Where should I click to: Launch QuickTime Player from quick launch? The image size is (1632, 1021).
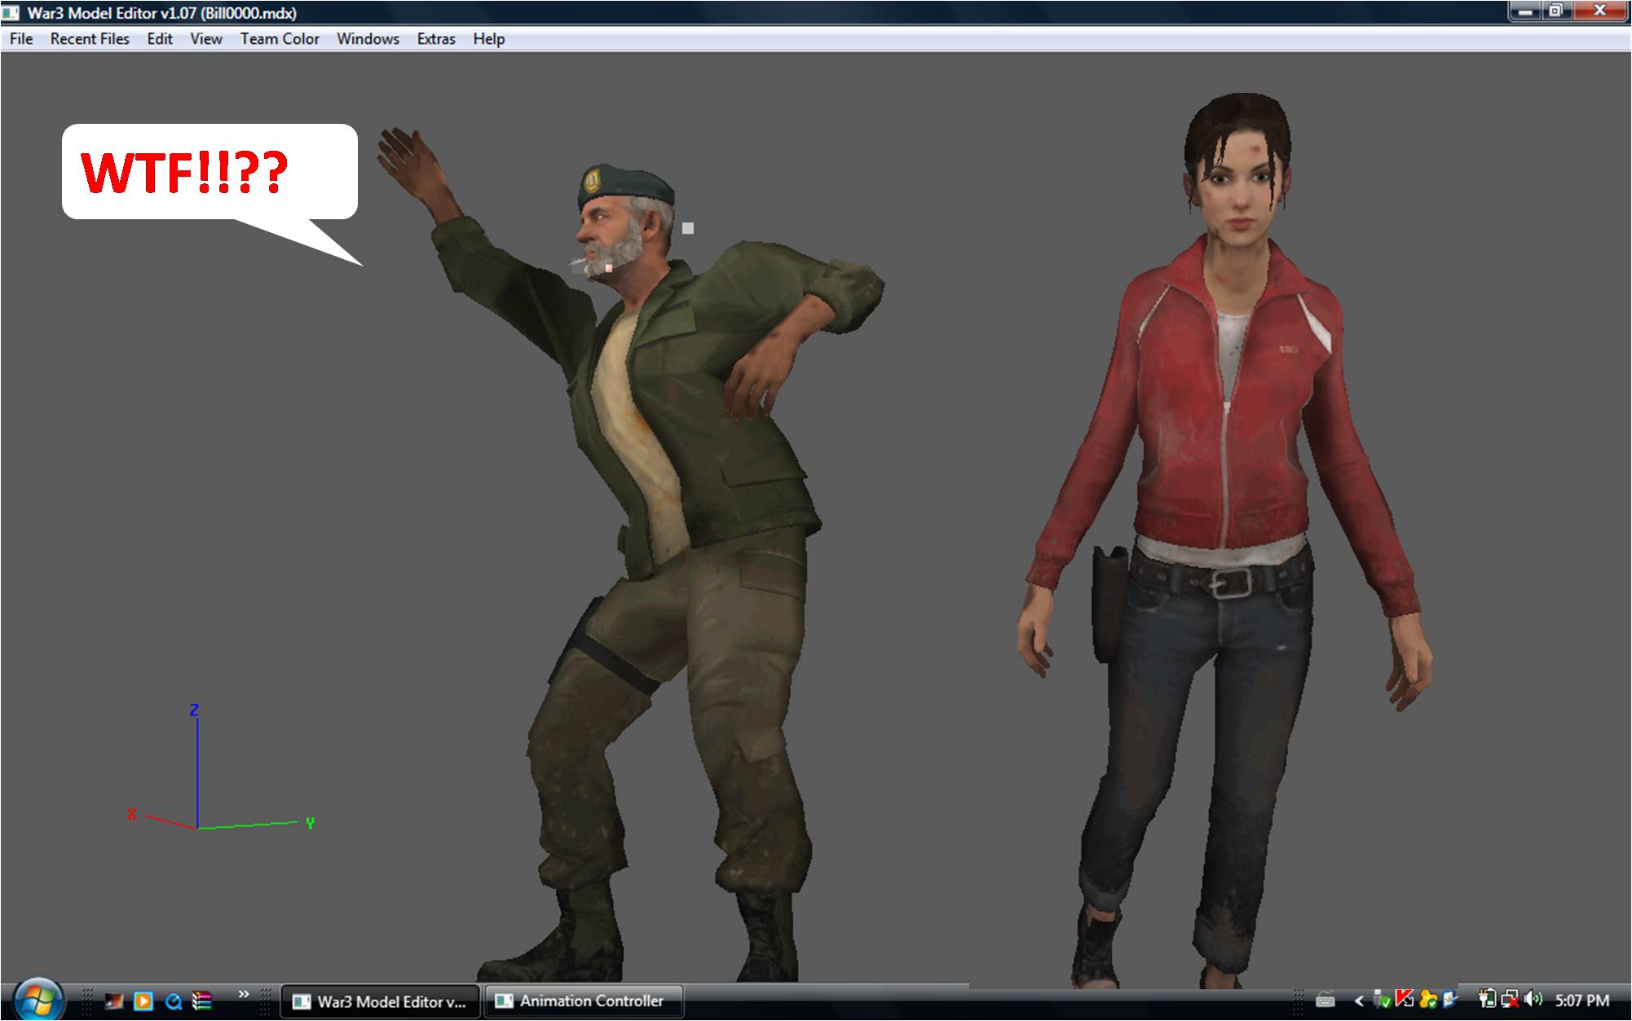[x=173, y=1001]
